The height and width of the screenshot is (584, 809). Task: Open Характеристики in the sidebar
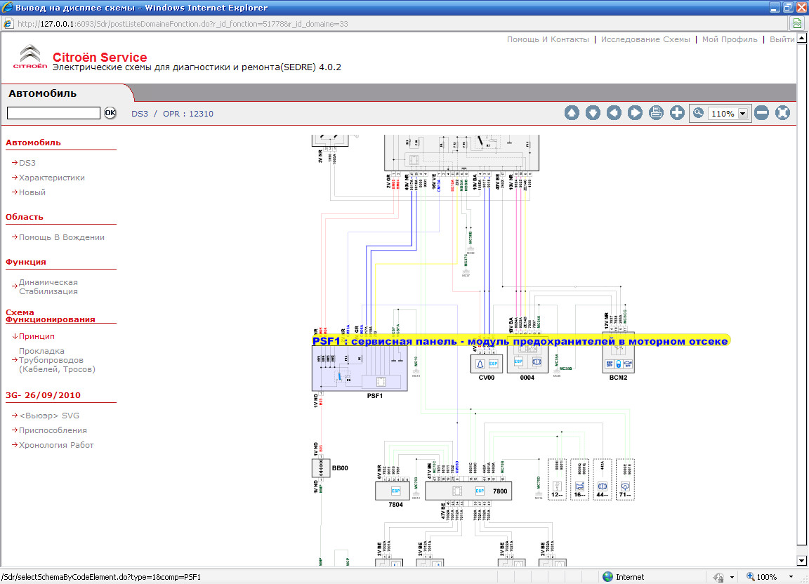pos(51,178)
